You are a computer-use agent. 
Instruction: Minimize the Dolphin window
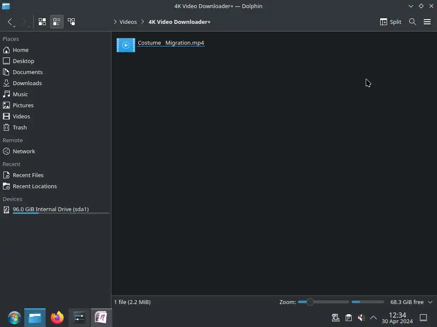coord(411,6)
